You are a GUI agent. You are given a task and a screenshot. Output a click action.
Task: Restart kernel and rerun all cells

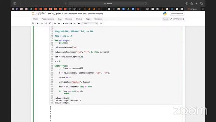(x=79, y=23)
